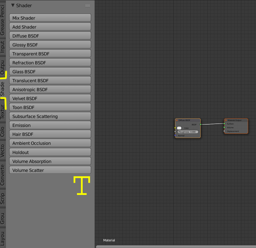Image resolution: width=256 pixels, height=248 pixels.
Task: Open the Input tab
Action: 3,47
